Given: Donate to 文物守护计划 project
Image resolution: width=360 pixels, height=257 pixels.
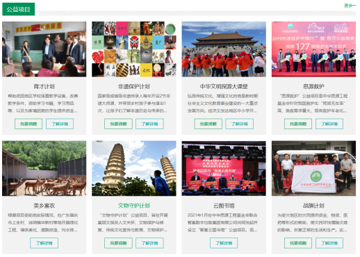Looking at the screenshot, I should [x=118, y=243].
